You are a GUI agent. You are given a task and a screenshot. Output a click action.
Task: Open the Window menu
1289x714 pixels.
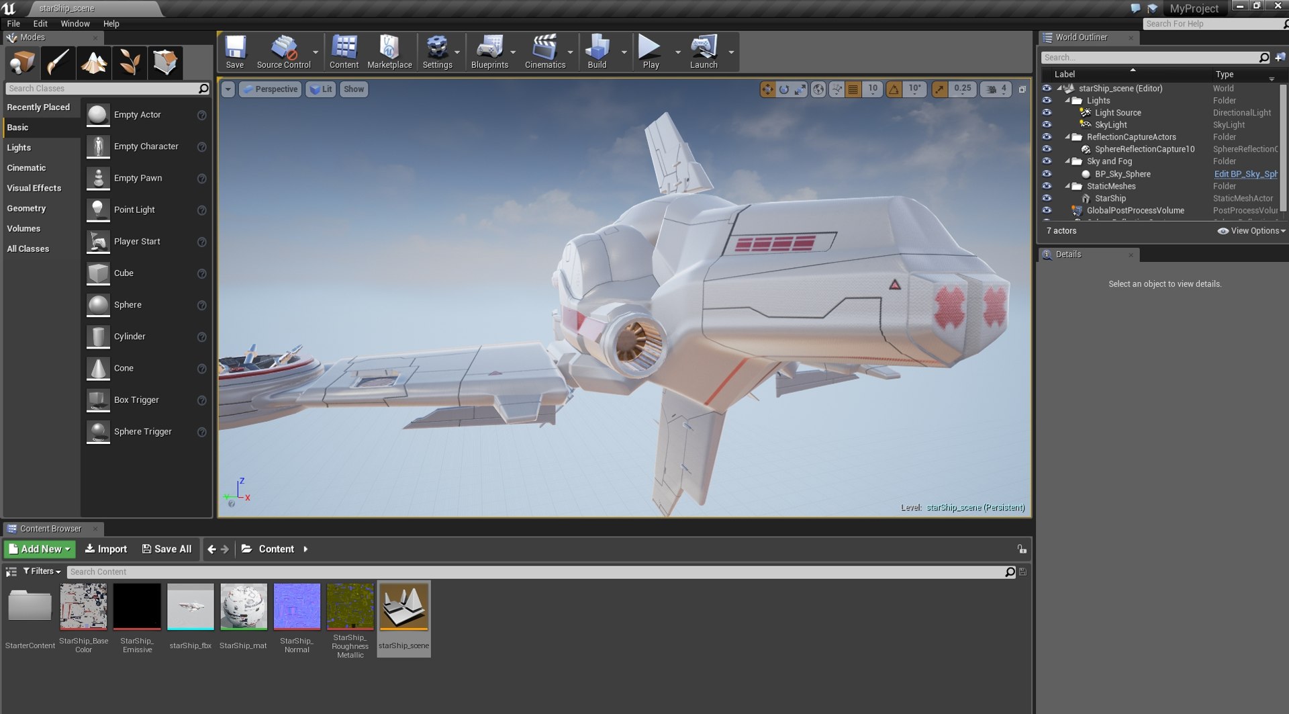75,24
